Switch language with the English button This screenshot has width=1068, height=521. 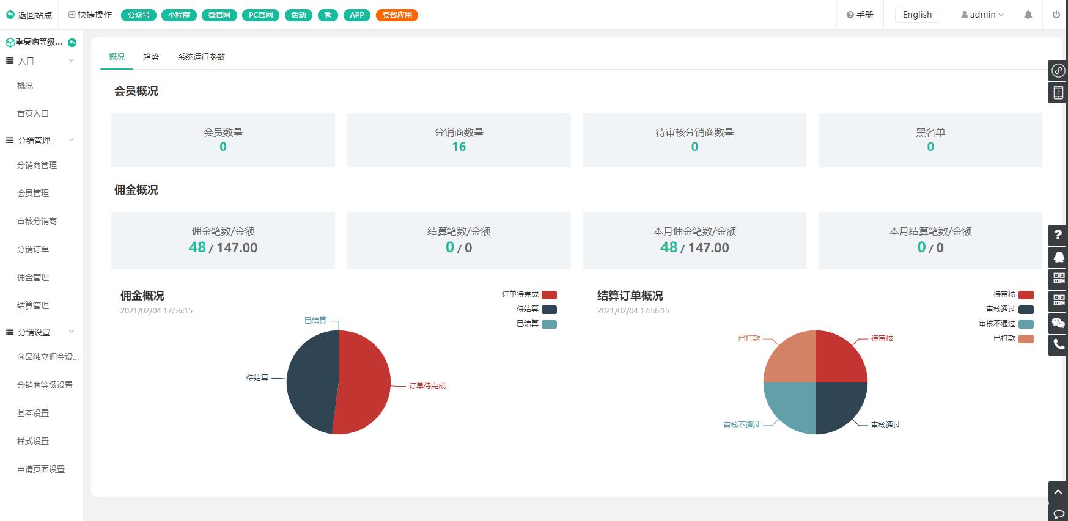pyautogui.click(x=917, y=15)
